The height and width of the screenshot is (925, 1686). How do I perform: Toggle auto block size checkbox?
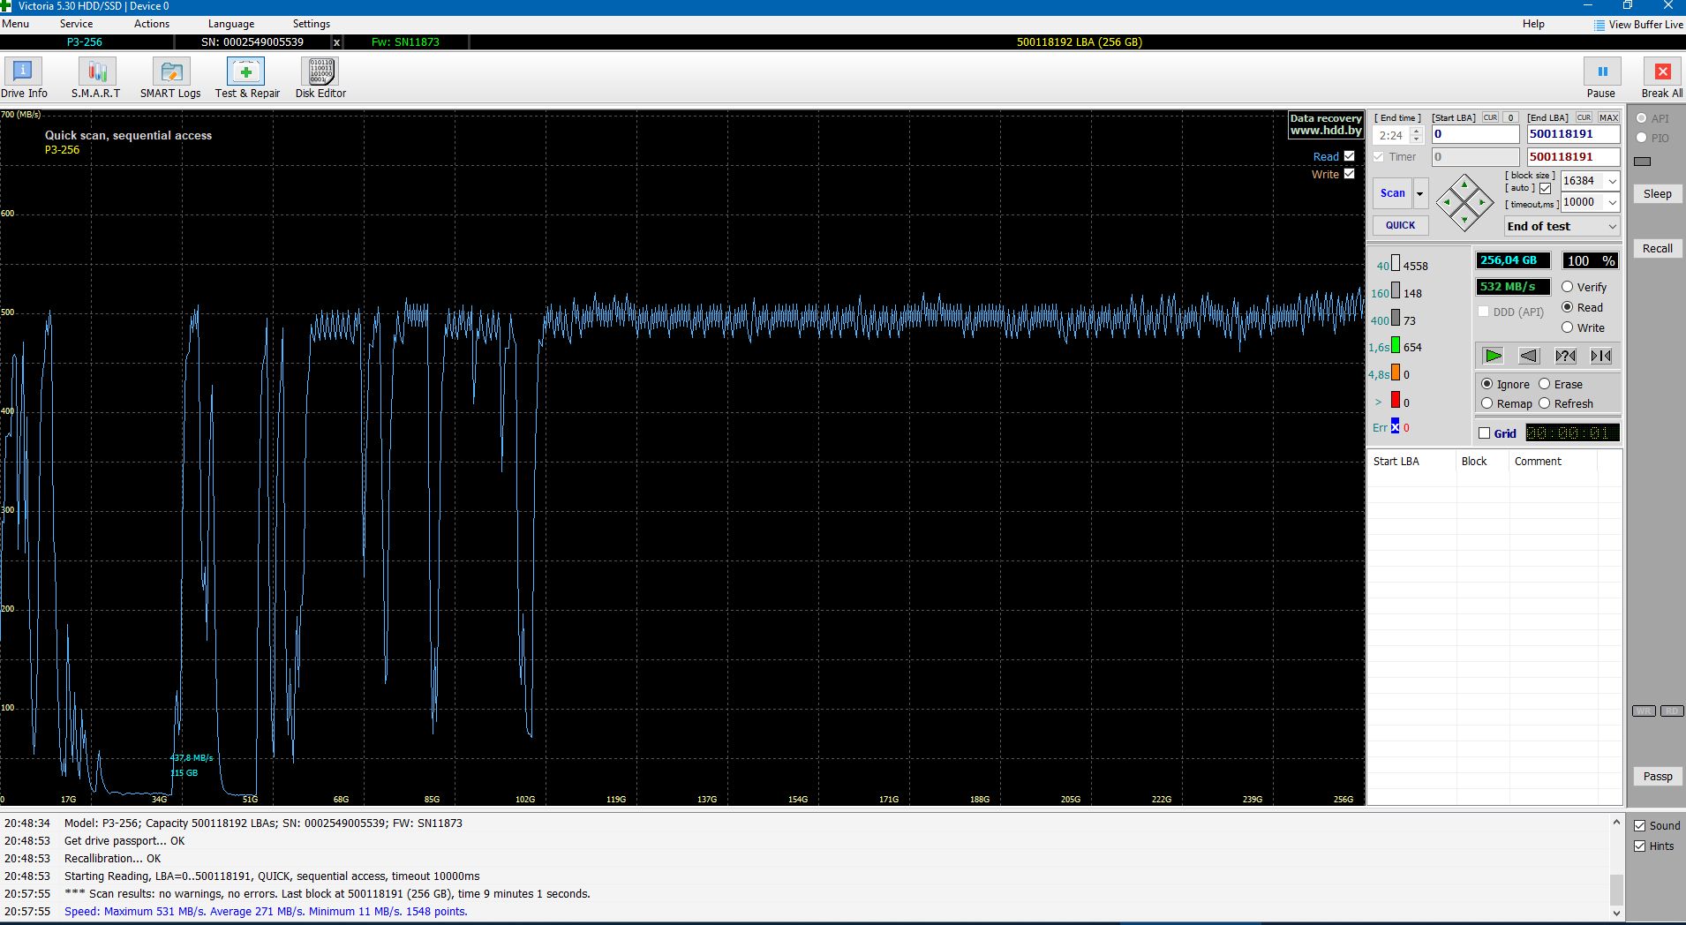coord(1545,188)
